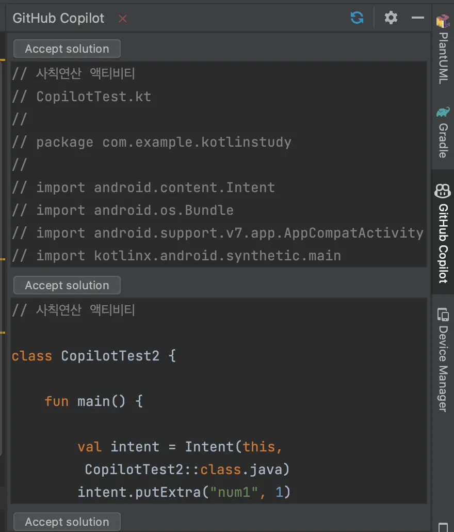Image resolution: width=454 pixels, height=532 pixels.
Task: Click the line '// package com.example.kotlinstudy'
Action: [x=152, y=142]
